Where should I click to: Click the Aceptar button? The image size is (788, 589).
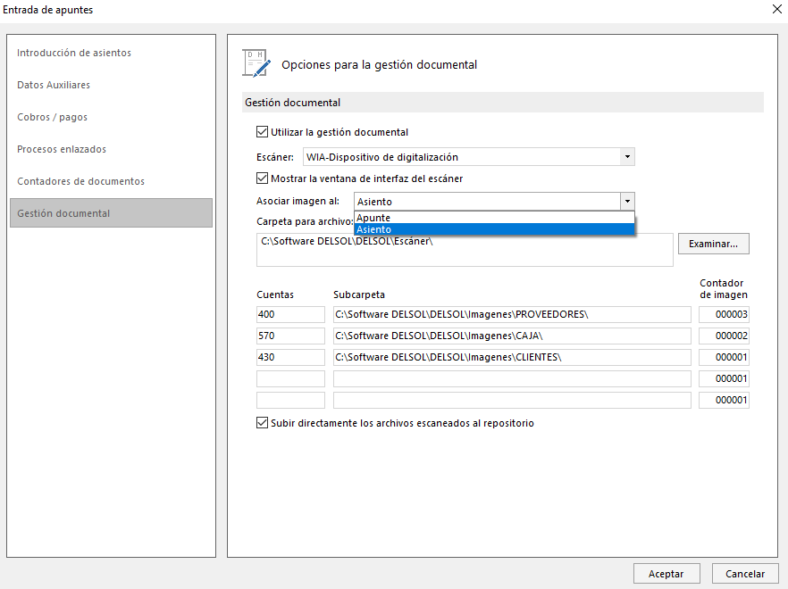[x=666, y=574]
